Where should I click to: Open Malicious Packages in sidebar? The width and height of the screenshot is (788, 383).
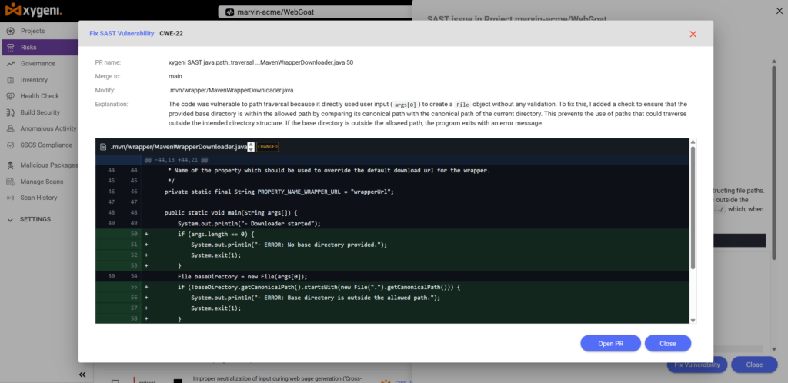(x=49, y=165)
